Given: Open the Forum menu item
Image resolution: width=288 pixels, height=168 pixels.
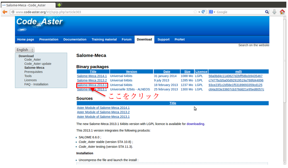Looking at the screenshot, I should click(x=126, y=39).
